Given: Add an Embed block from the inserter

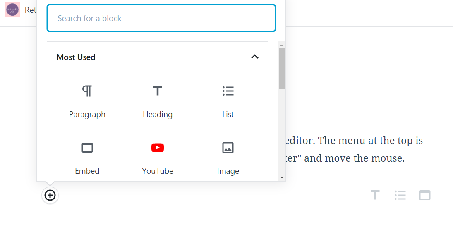Looking at the screenshot, I should (x=87, y=158).
